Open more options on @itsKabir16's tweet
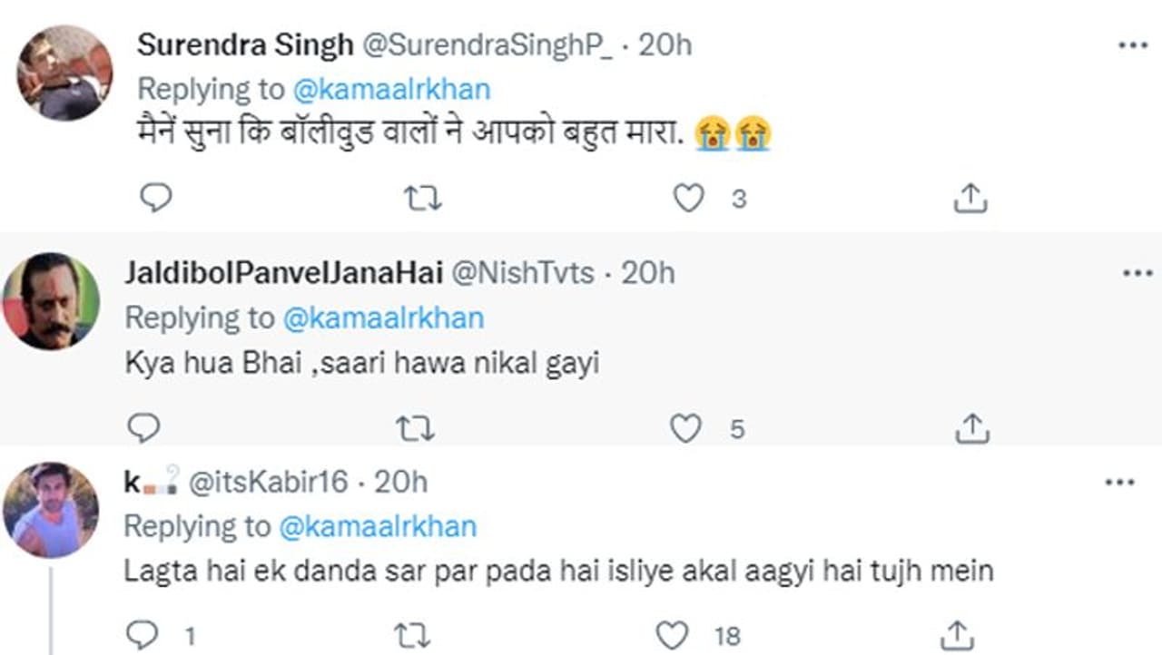This screenshot has height=655, width=1162. click(1119, 483)
